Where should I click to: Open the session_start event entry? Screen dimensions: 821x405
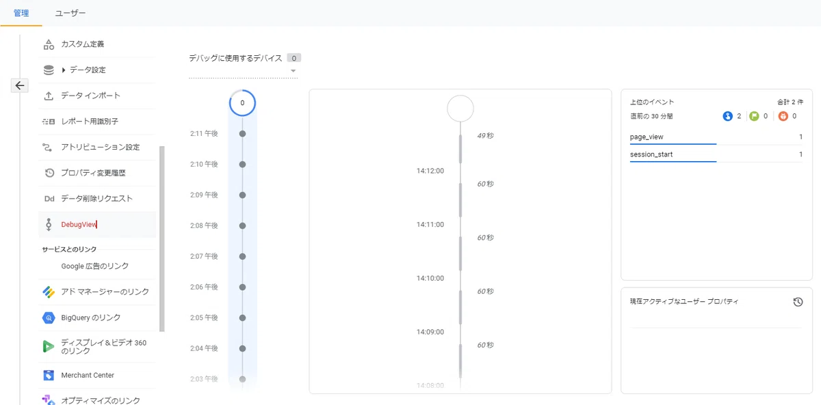tap(716, 155)
